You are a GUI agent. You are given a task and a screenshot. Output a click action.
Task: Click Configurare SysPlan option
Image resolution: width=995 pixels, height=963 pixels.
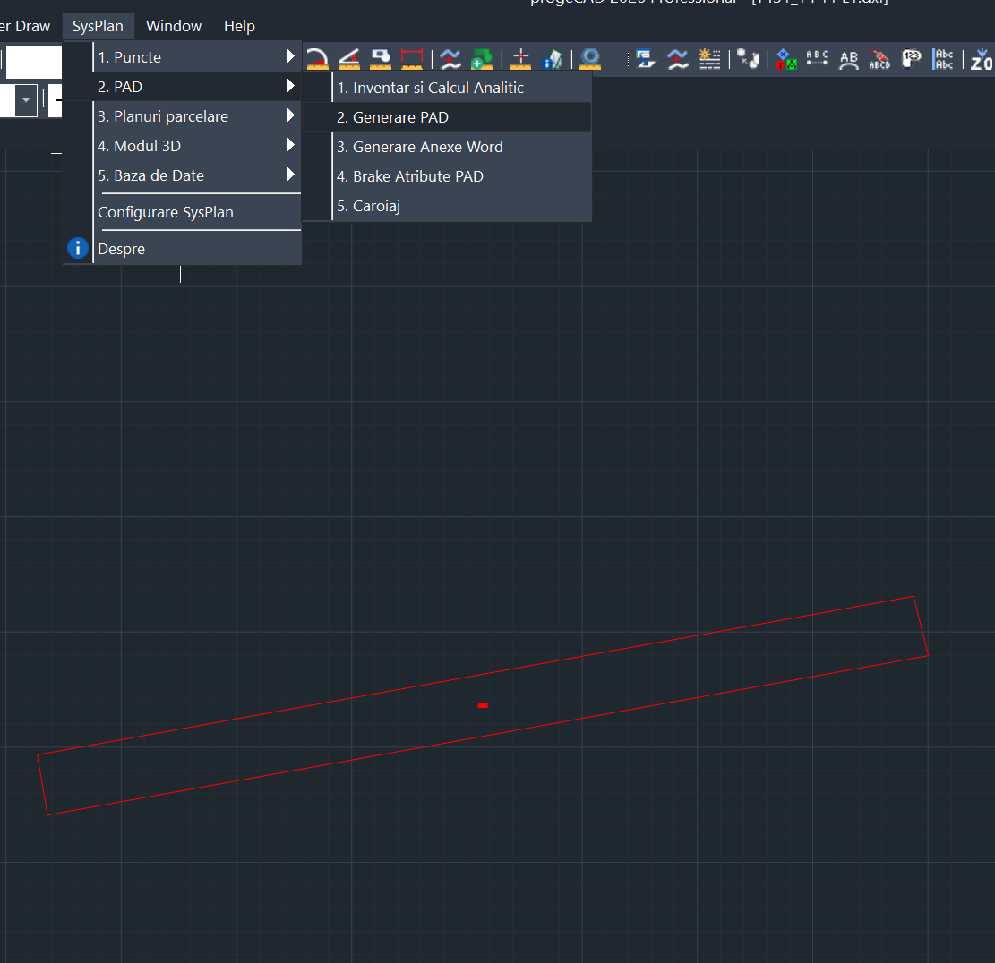tap(166, 212)
